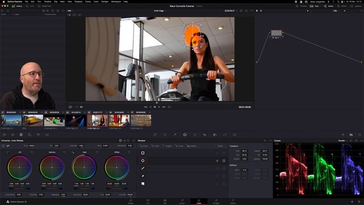364x205 pixels.
Task: Toggle mask mode on the circle window
Action: point(224,161)
